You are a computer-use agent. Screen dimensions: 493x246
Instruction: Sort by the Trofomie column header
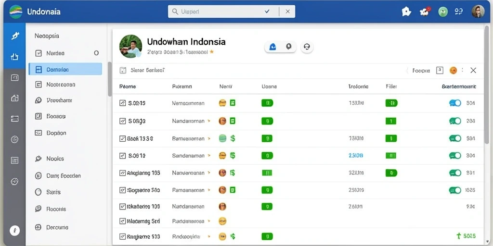coord(358,86)
